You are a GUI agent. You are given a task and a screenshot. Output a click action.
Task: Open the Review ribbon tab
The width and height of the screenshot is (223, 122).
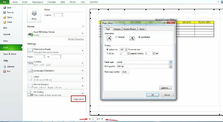[x=73, y=2]
